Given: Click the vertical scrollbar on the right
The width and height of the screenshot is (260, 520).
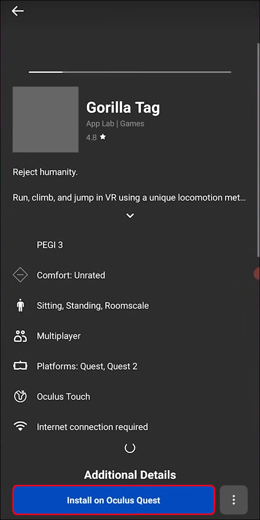Looking at the screenshot, I should (x=259, y=149).
